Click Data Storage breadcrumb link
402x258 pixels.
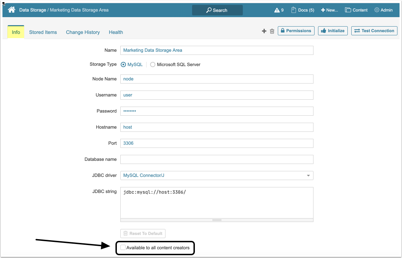[x=33, y=10]
